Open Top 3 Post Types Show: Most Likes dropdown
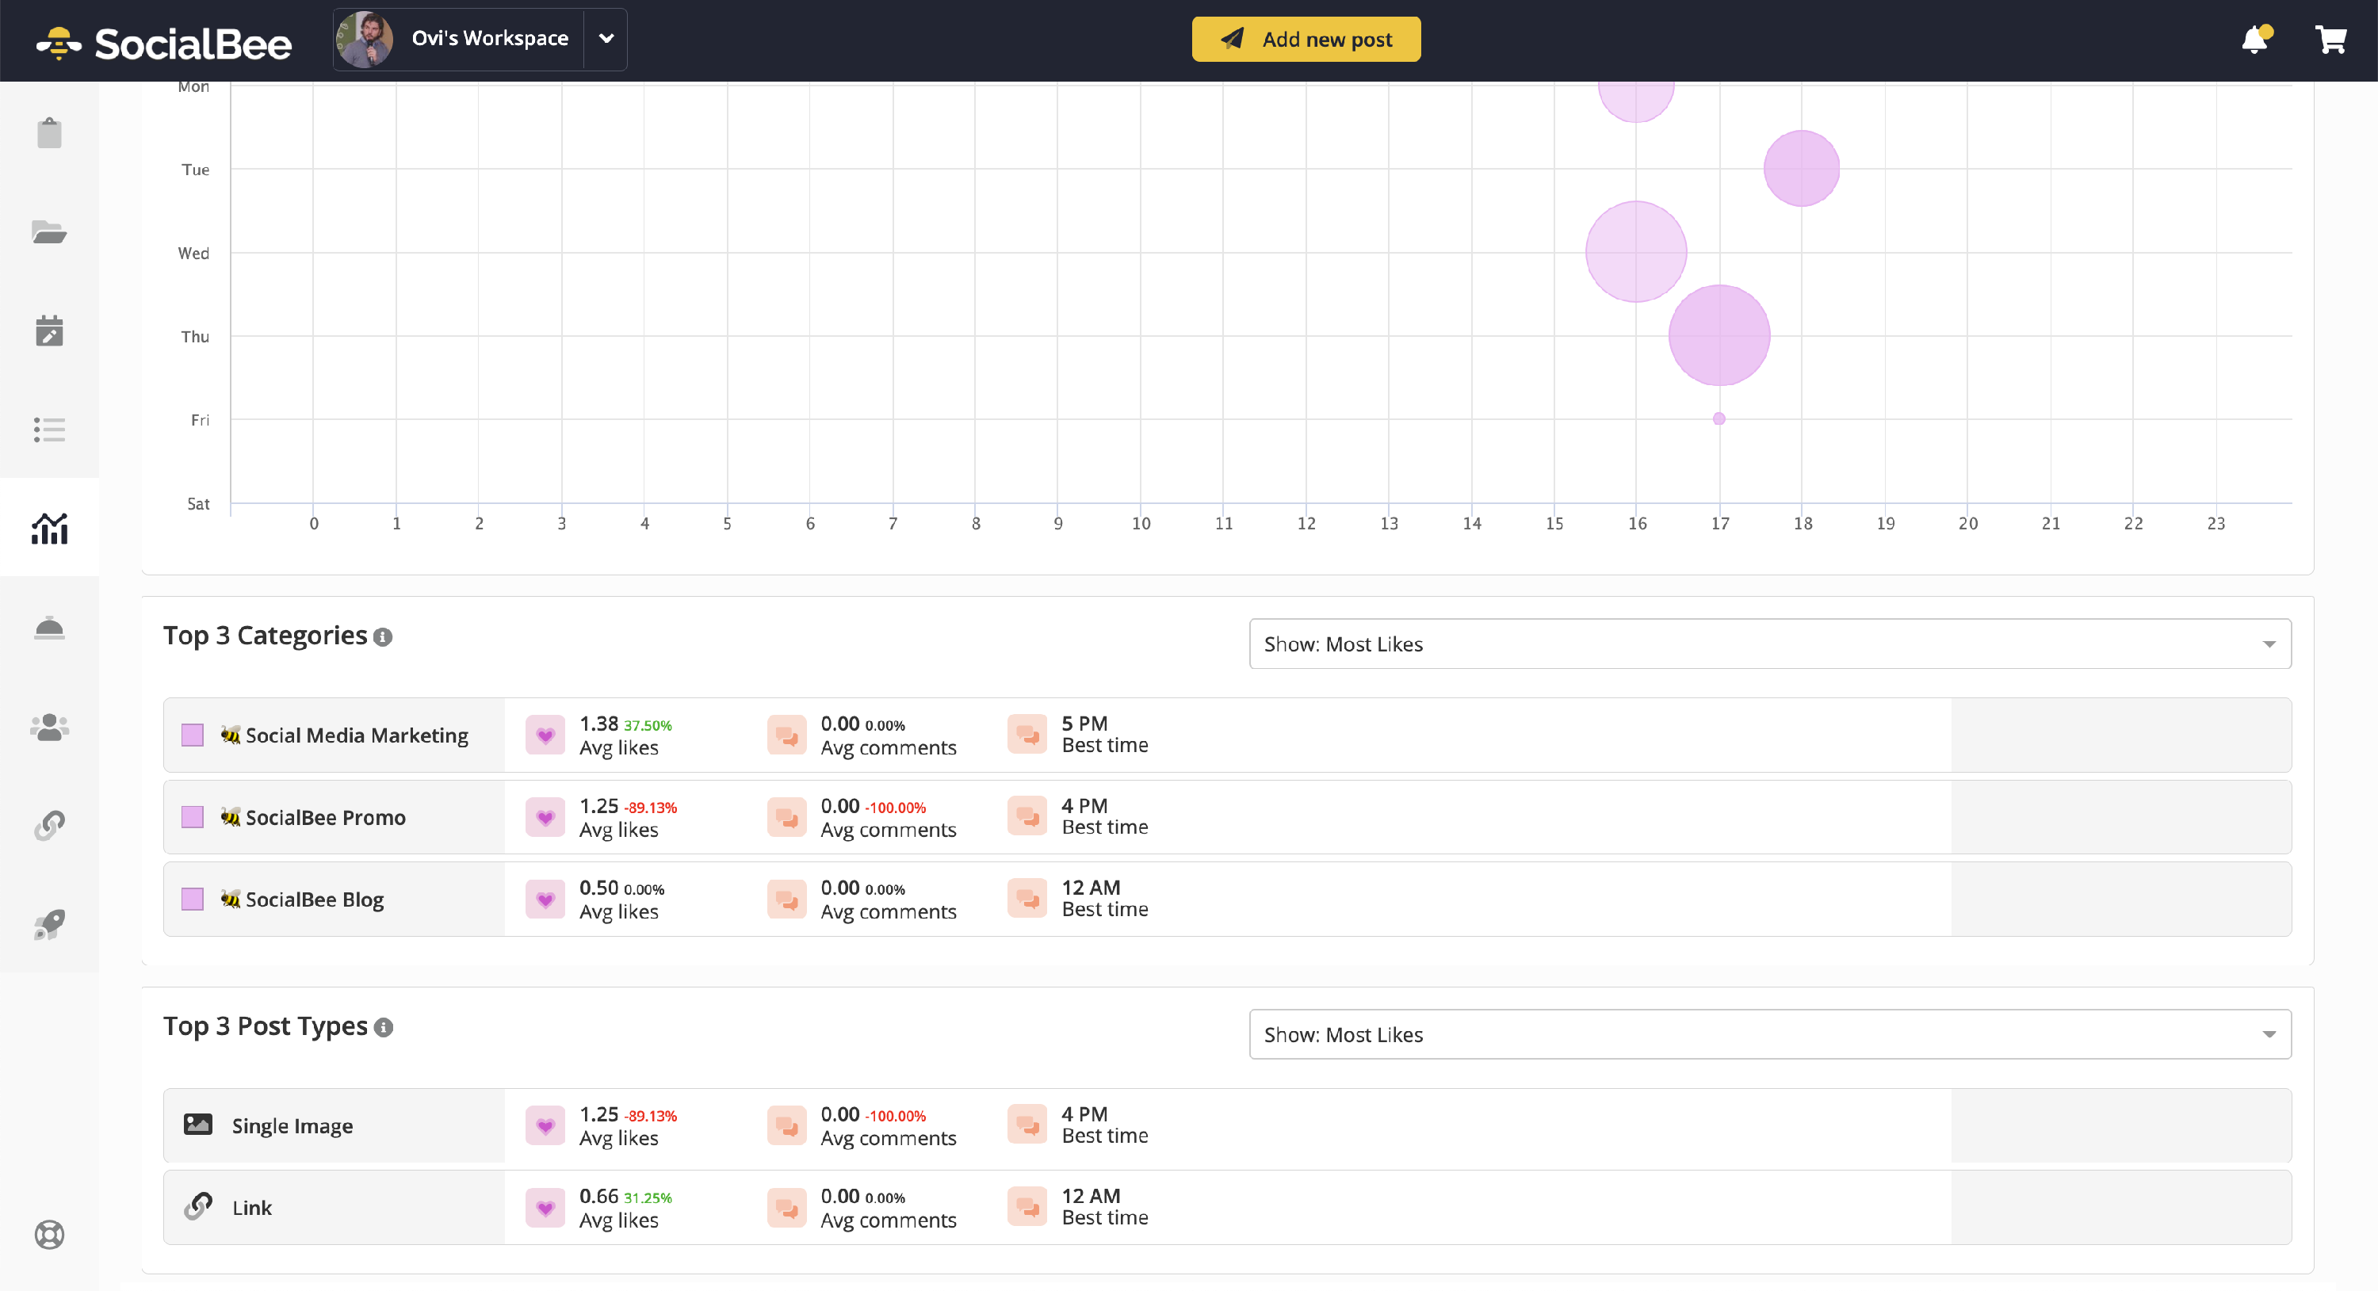 pyautogui.click(x=1770, y=1033)
